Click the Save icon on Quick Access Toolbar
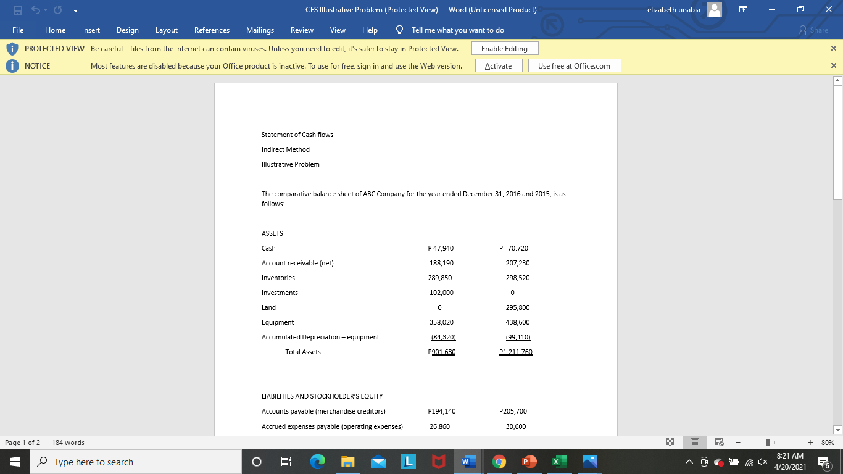Image resolution: width=843 pixels, height=474 pixels. pyautogui.click(x=19, y=10)
